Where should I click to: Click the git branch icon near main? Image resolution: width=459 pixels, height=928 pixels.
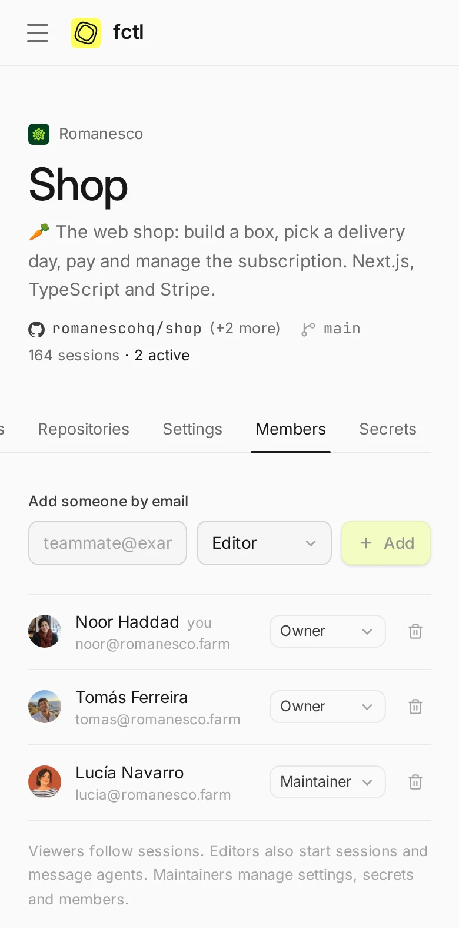click(308, 329)
